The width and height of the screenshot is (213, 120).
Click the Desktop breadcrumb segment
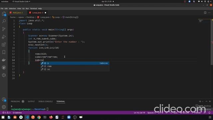click(x=30, y=17)
